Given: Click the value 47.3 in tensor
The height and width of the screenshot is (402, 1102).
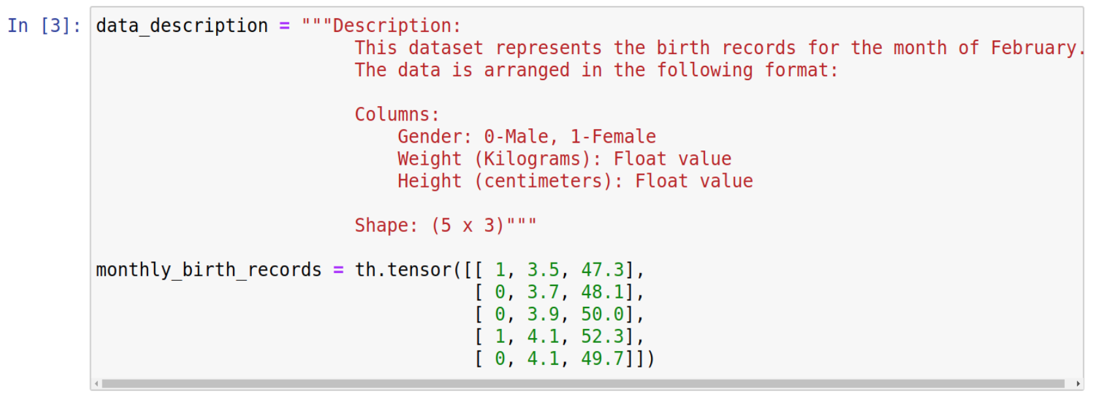Looking at the screenshot, I should (x=603, y=270).
